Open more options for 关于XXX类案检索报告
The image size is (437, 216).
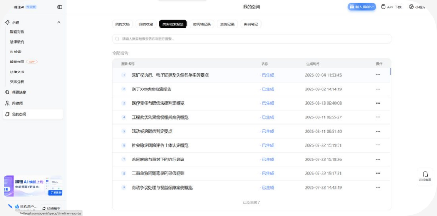coord(378,89)
